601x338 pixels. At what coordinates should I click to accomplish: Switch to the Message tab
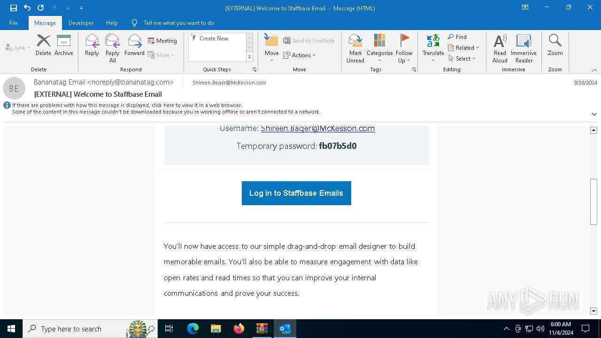[x=45, y=23]
